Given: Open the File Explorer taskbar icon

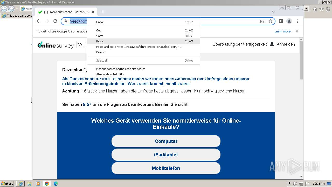Looking at the screenshot, I should click(x=29, y=184).
